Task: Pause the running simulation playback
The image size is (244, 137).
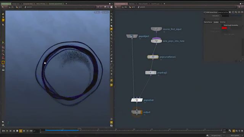Action: click(x=21, y=131)
